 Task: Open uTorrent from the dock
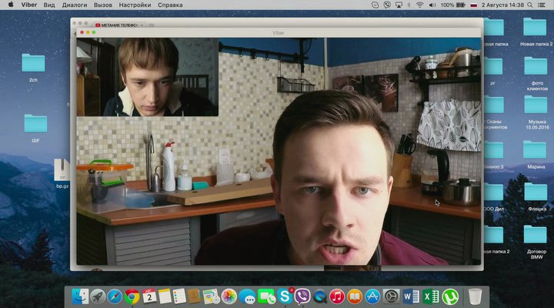tap(450, 296)
